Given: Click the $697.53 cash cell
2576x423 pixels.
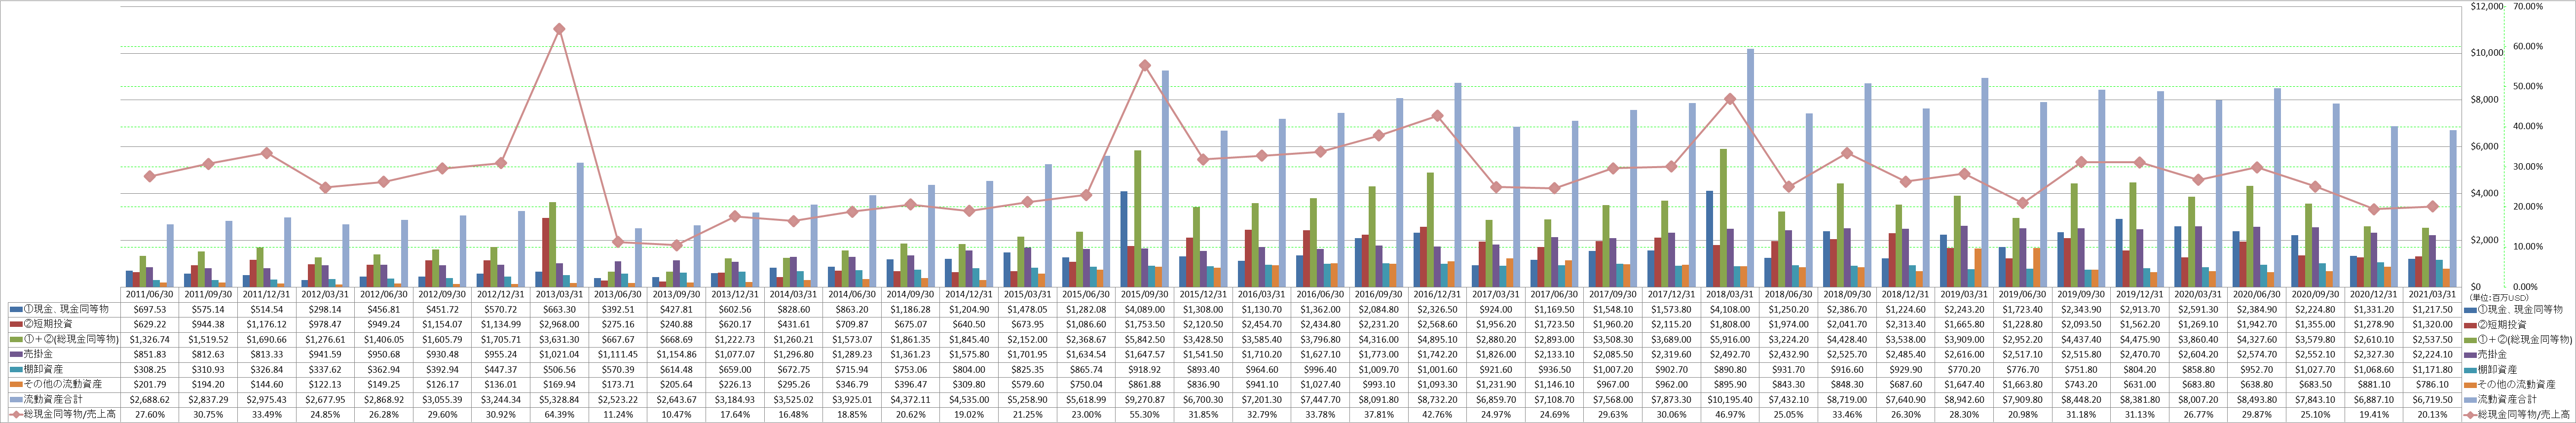Looking at the screenshot, I should pyautogui.click(x=149, y=310).
